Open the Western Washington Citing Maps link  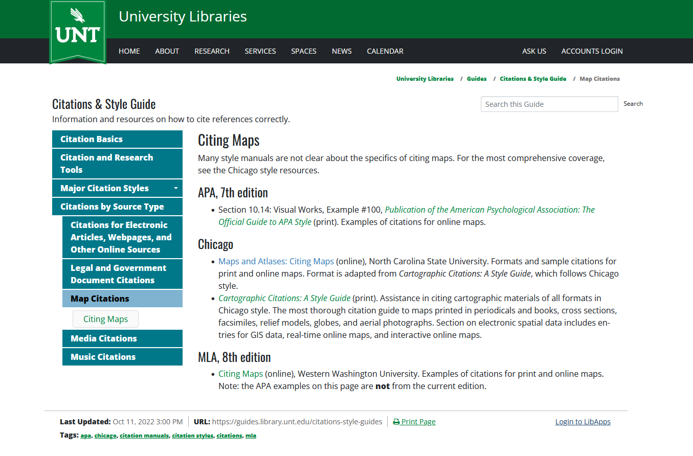click(240, 374)
